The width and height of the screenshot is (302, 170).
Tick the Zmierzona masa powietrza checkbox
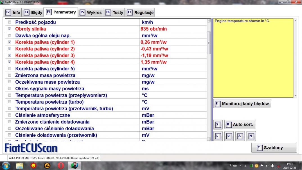[10, 75]
